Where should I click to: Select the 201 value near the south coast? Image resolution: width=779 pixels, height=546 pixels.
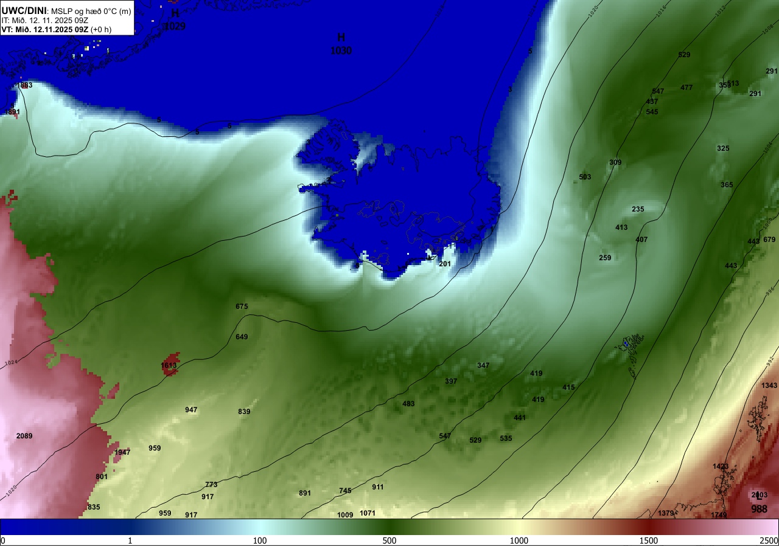pyautogui.click(x=445, y=264)
